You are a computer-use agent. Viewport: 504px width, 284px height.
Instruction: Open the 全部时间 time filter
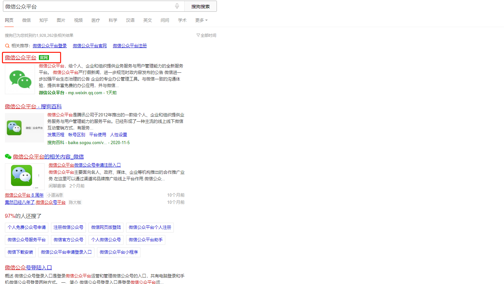pos(206,35)
